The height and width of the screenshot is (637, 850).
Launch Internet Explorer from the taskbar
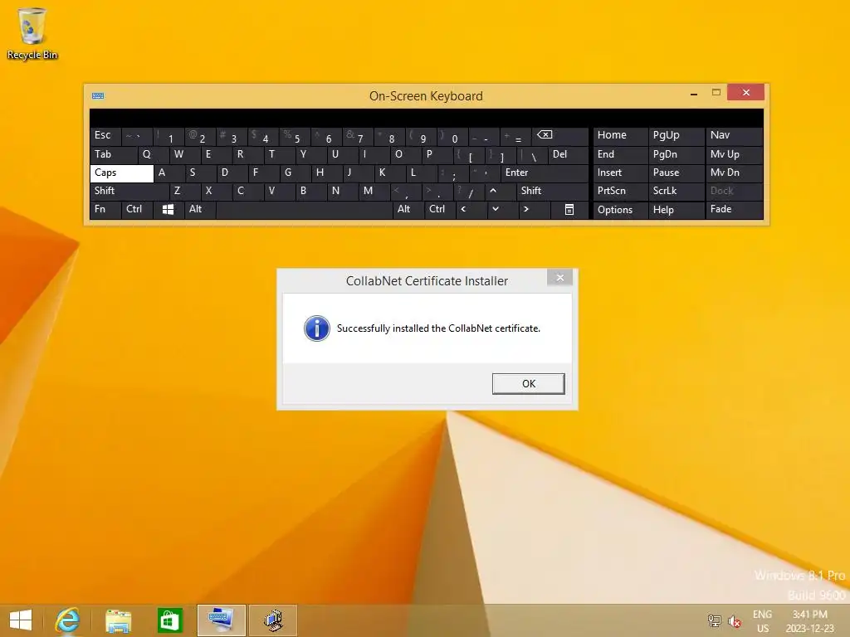coord(67,620)
